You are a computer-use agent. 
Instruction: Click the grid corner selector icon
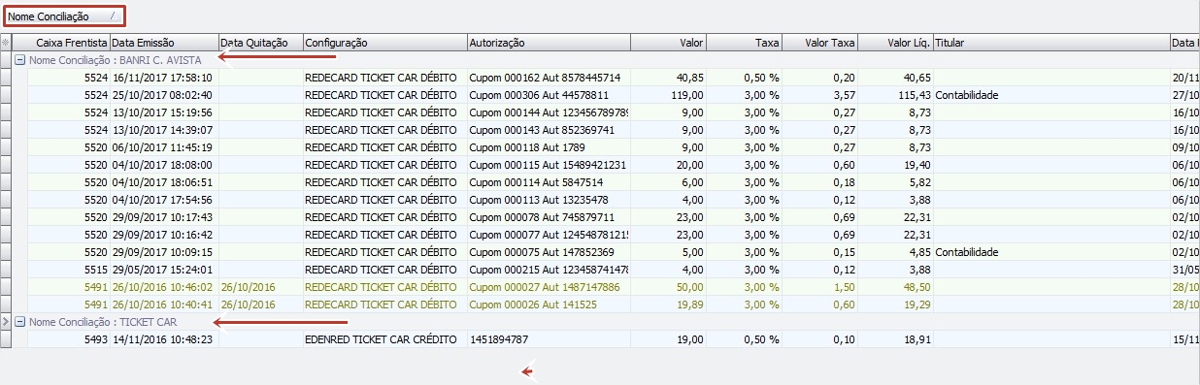coord(5,43)
